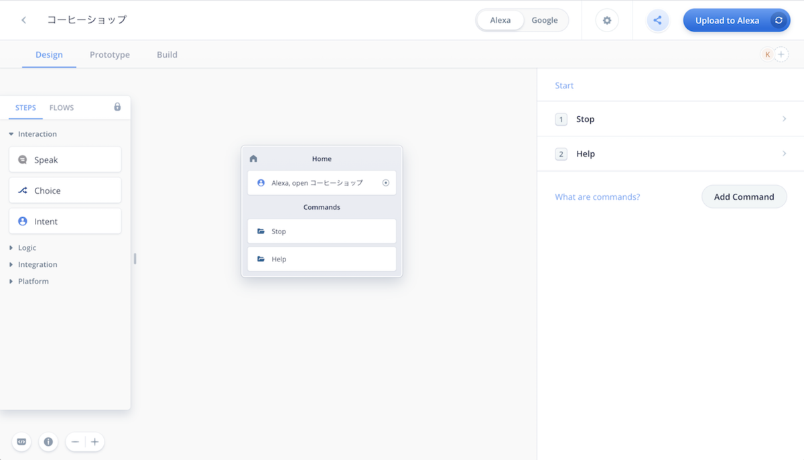Open Help command chevron in right panel
Screen dimensions: 804x460
[x=785, y=154]
